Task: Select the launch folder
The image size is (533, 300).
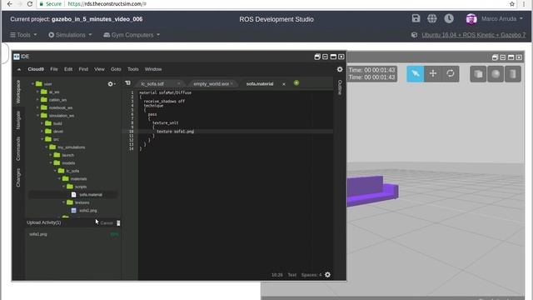Action: coord(67,155)
